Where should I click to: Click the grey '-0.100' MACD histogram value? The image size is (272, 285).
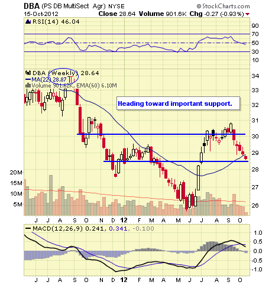click(143, 229)
